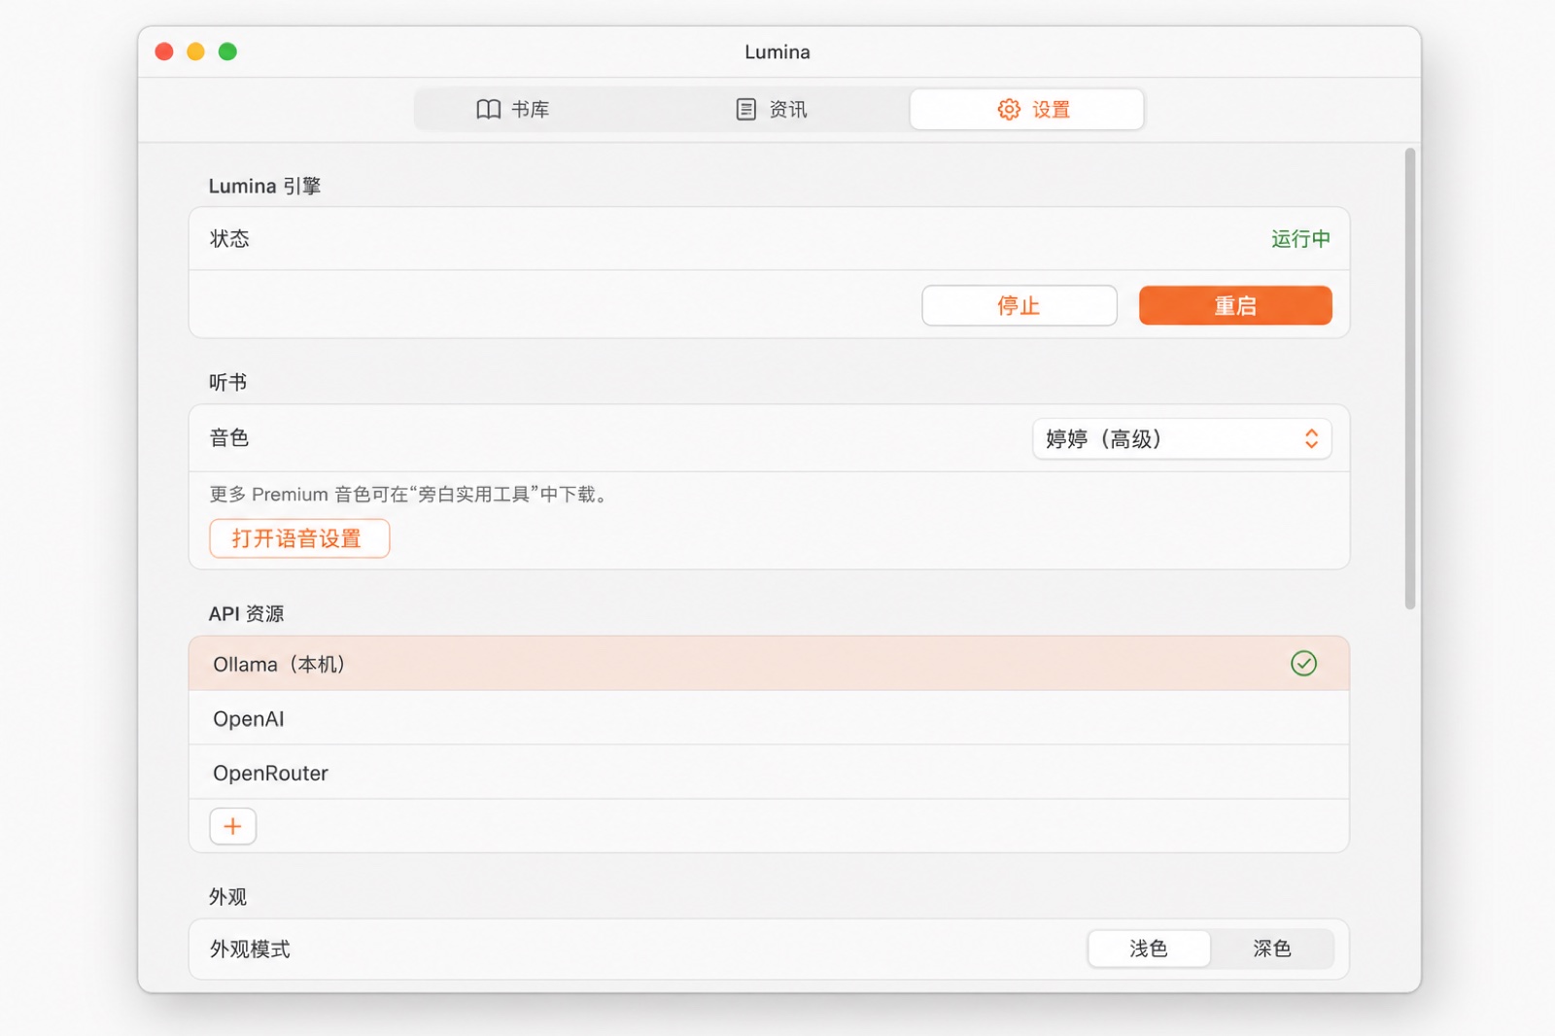Click the book icon in the 书库 tab

click(x=488, y=109)
